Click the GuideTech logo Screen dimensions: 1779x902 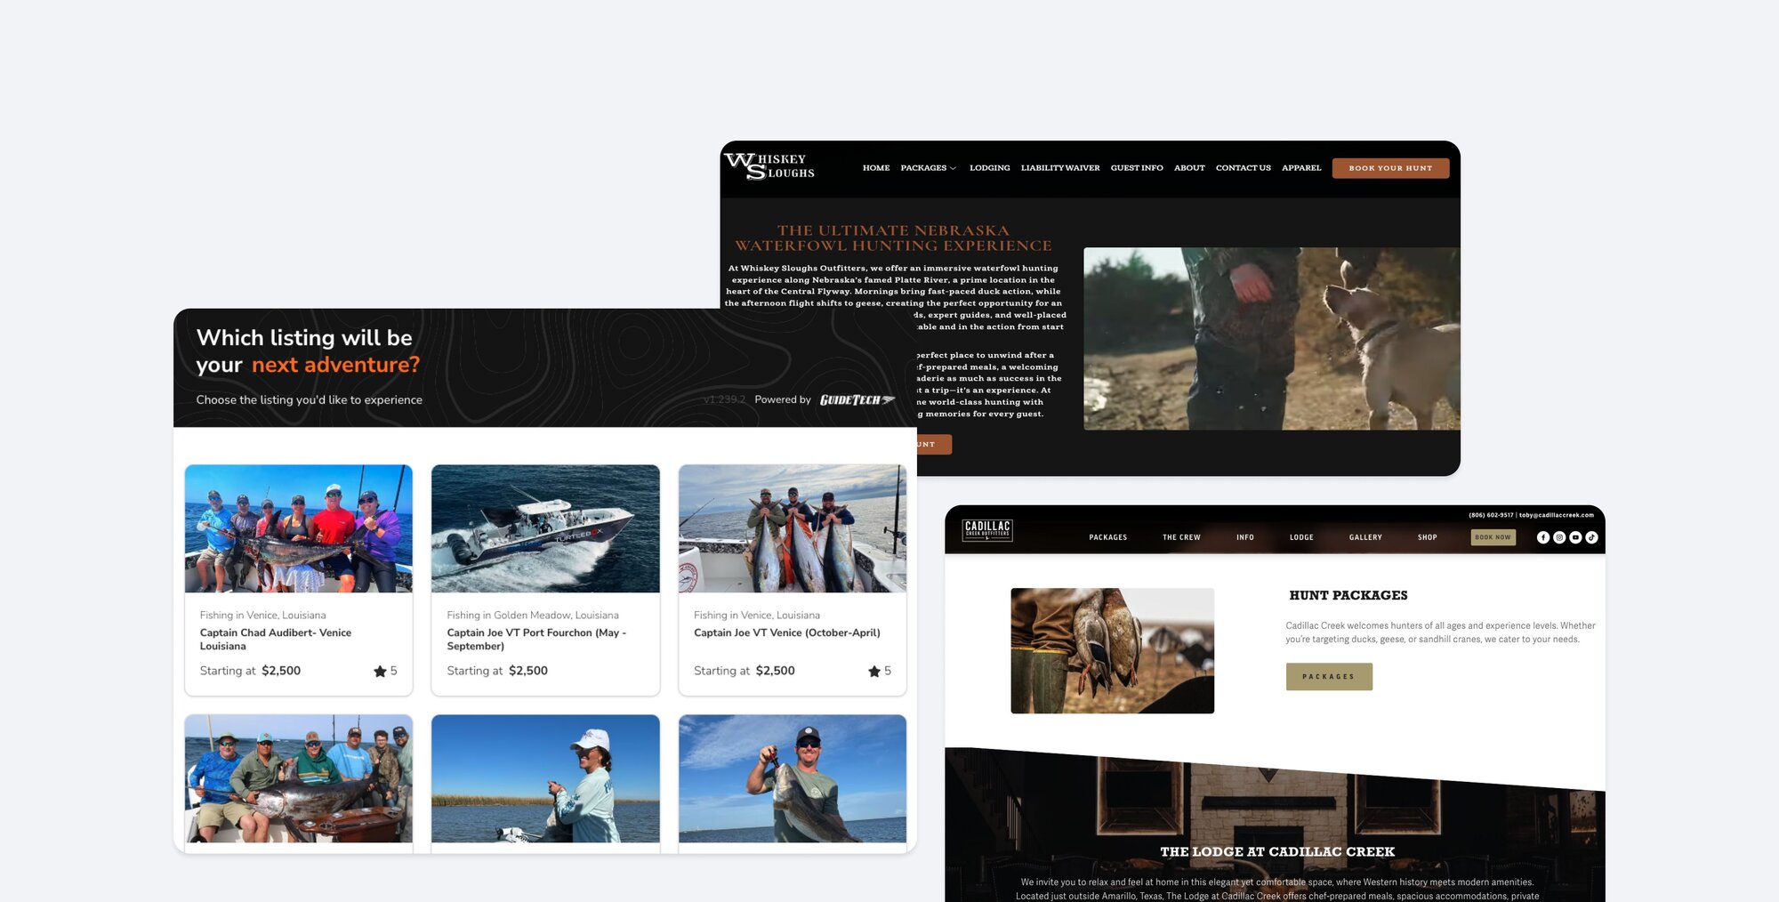click(857, 399)
